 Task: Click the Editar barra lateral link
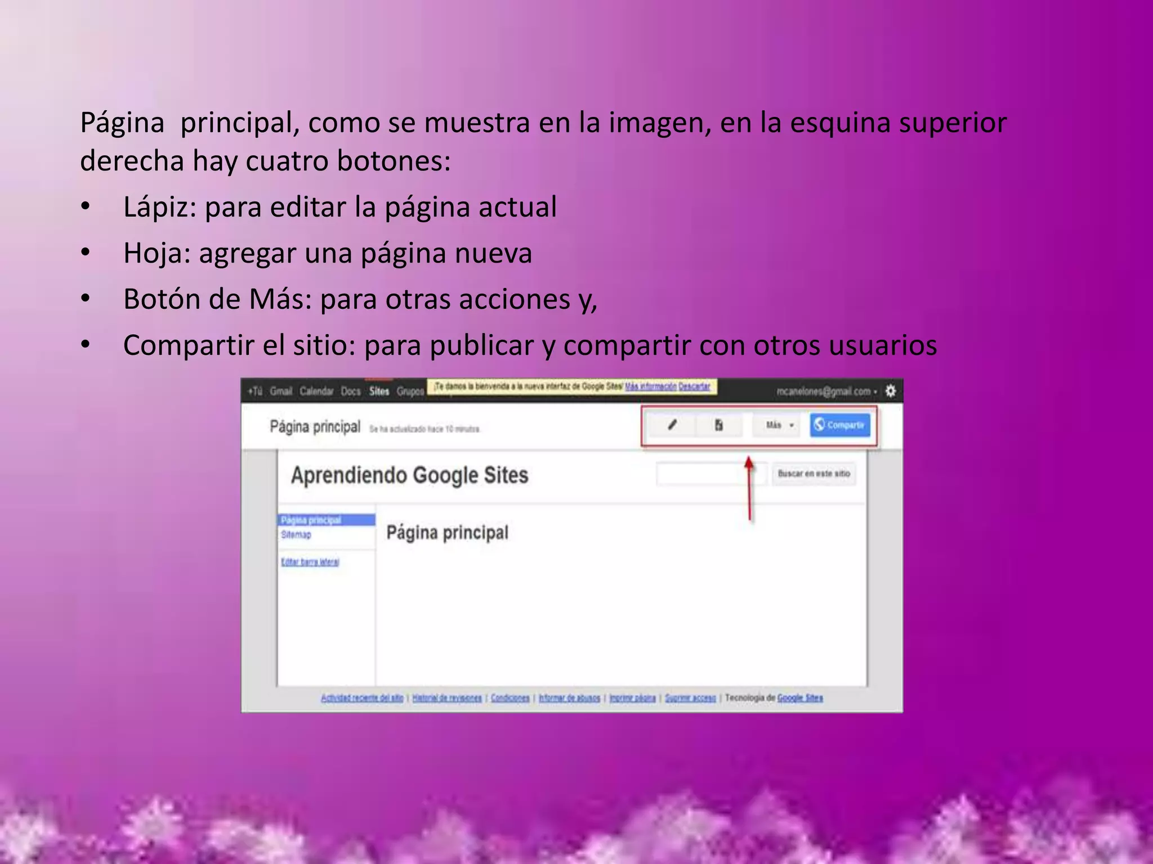310,562
